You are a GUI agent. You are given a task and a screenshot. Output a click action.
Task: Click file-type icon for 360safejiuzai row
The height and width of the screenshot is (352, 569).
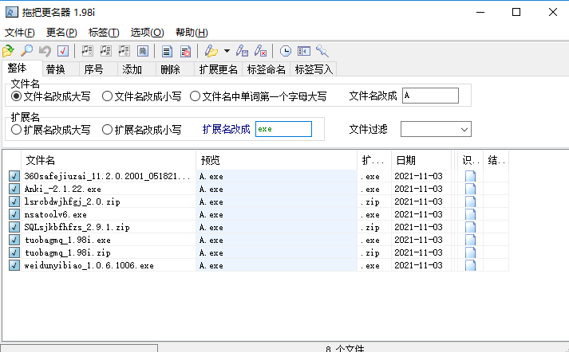click(470, 176)
